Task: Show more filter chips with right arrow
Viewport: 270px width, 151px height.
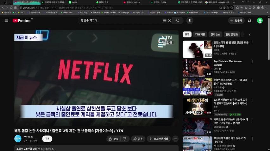Action: (249, 35)
